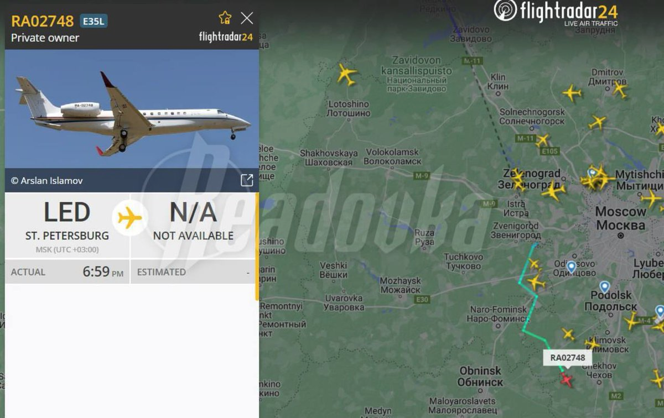Open the aircraft photo thumbnail
This screenshot has width=664, height=418.
132,109
